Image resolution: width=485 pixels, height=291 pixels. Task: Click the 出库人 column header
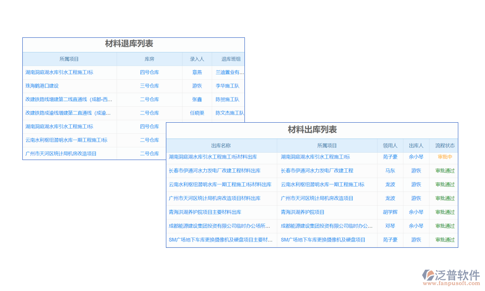click(x=416, y=145)
